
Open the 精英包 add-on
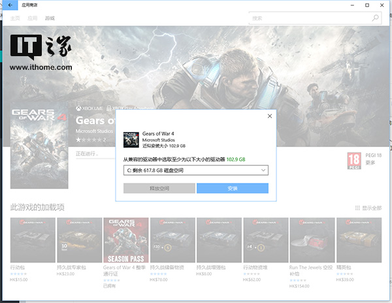(x=359, y=240)
